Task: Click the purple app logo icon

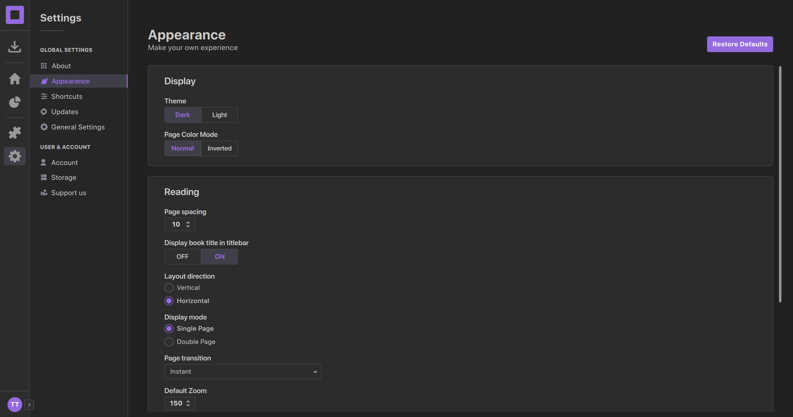Action: [x=14, y=15]
